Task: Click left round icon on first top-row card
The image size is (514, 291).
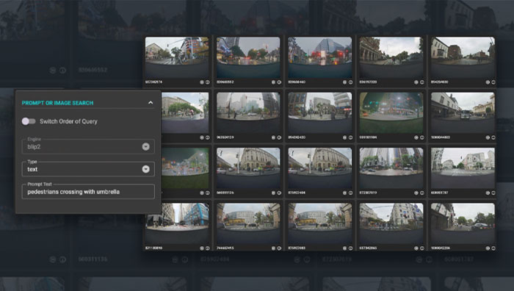Action: point(202,82)
